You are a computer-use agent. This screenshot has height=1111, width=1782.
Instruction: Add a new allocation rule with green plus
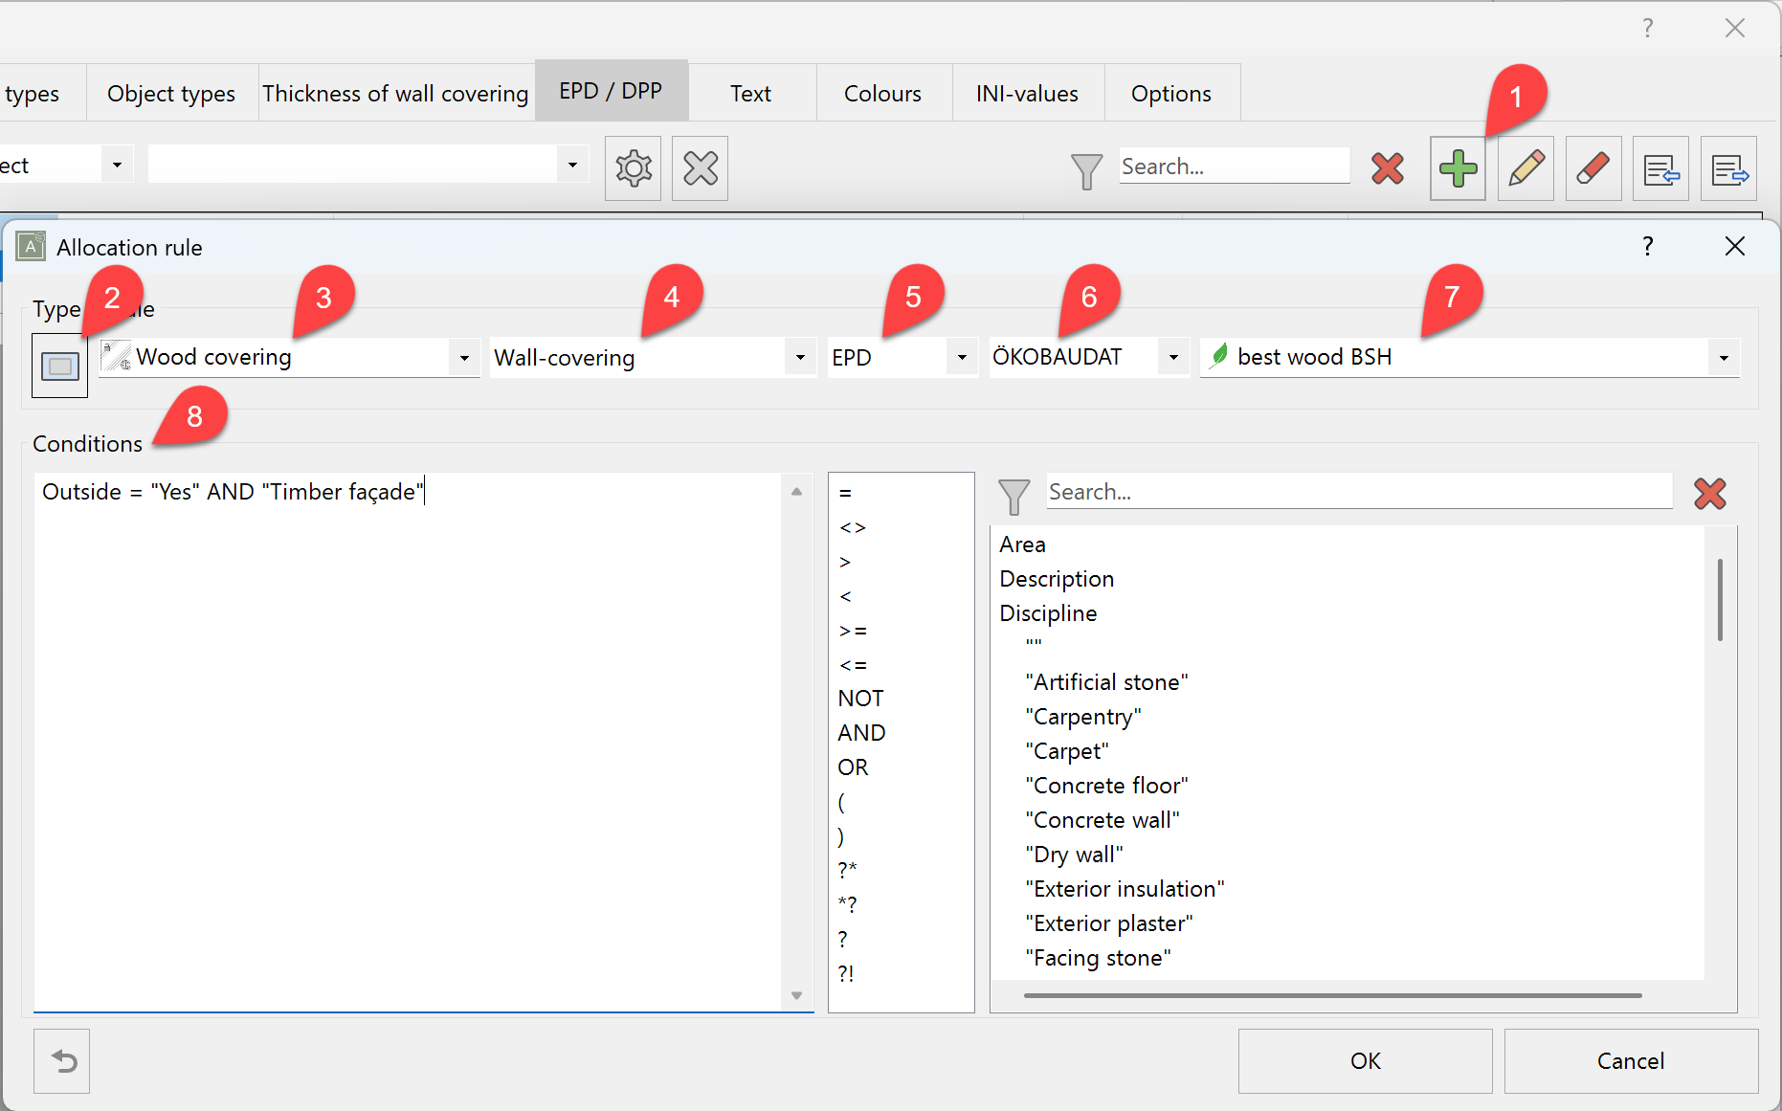pos(1458,168)
